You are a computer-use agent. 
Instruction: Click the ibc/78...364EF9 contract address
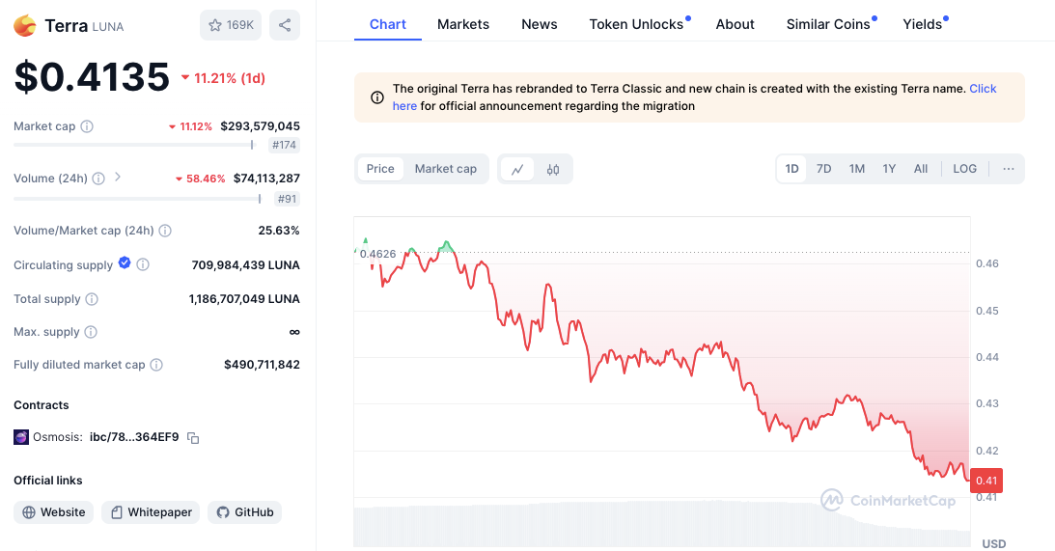(x=134, y=437)
